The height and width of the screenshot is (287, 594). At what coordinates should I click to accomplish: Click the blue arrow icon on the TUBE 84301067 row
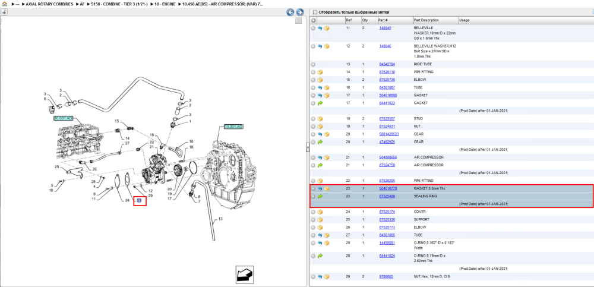320,87
